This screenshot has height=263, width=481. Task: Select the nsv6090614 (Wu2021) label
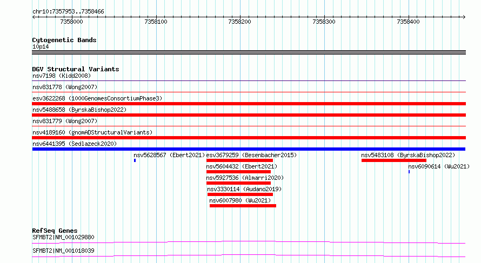[x=439, y=166]
